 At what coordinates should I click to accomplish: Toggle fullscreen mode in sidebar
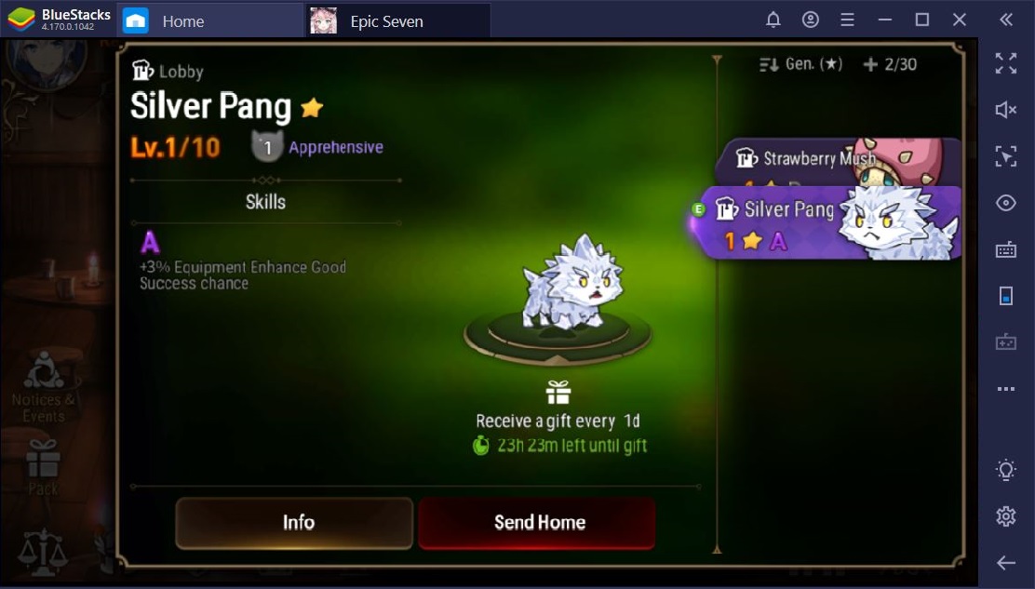(1005, 63)
